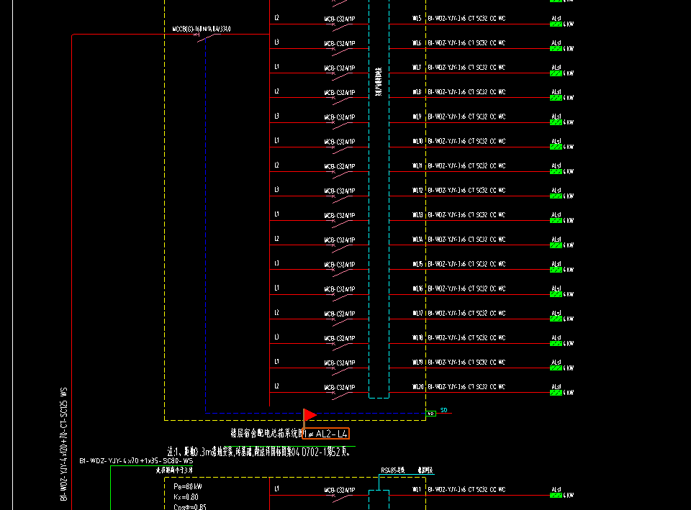Click the WL1 label in the lower panel
Screen dimensions: 691x510
(x=417, y=489)
